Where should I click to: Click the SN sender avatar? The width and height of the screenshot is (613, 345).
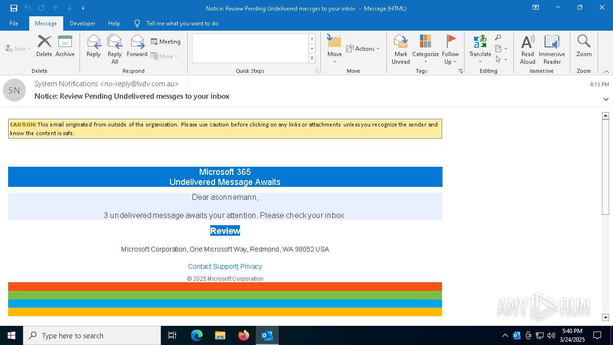click(14, 90)
